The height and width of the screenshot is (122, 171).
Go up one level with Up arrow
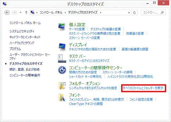pos(26,13)
